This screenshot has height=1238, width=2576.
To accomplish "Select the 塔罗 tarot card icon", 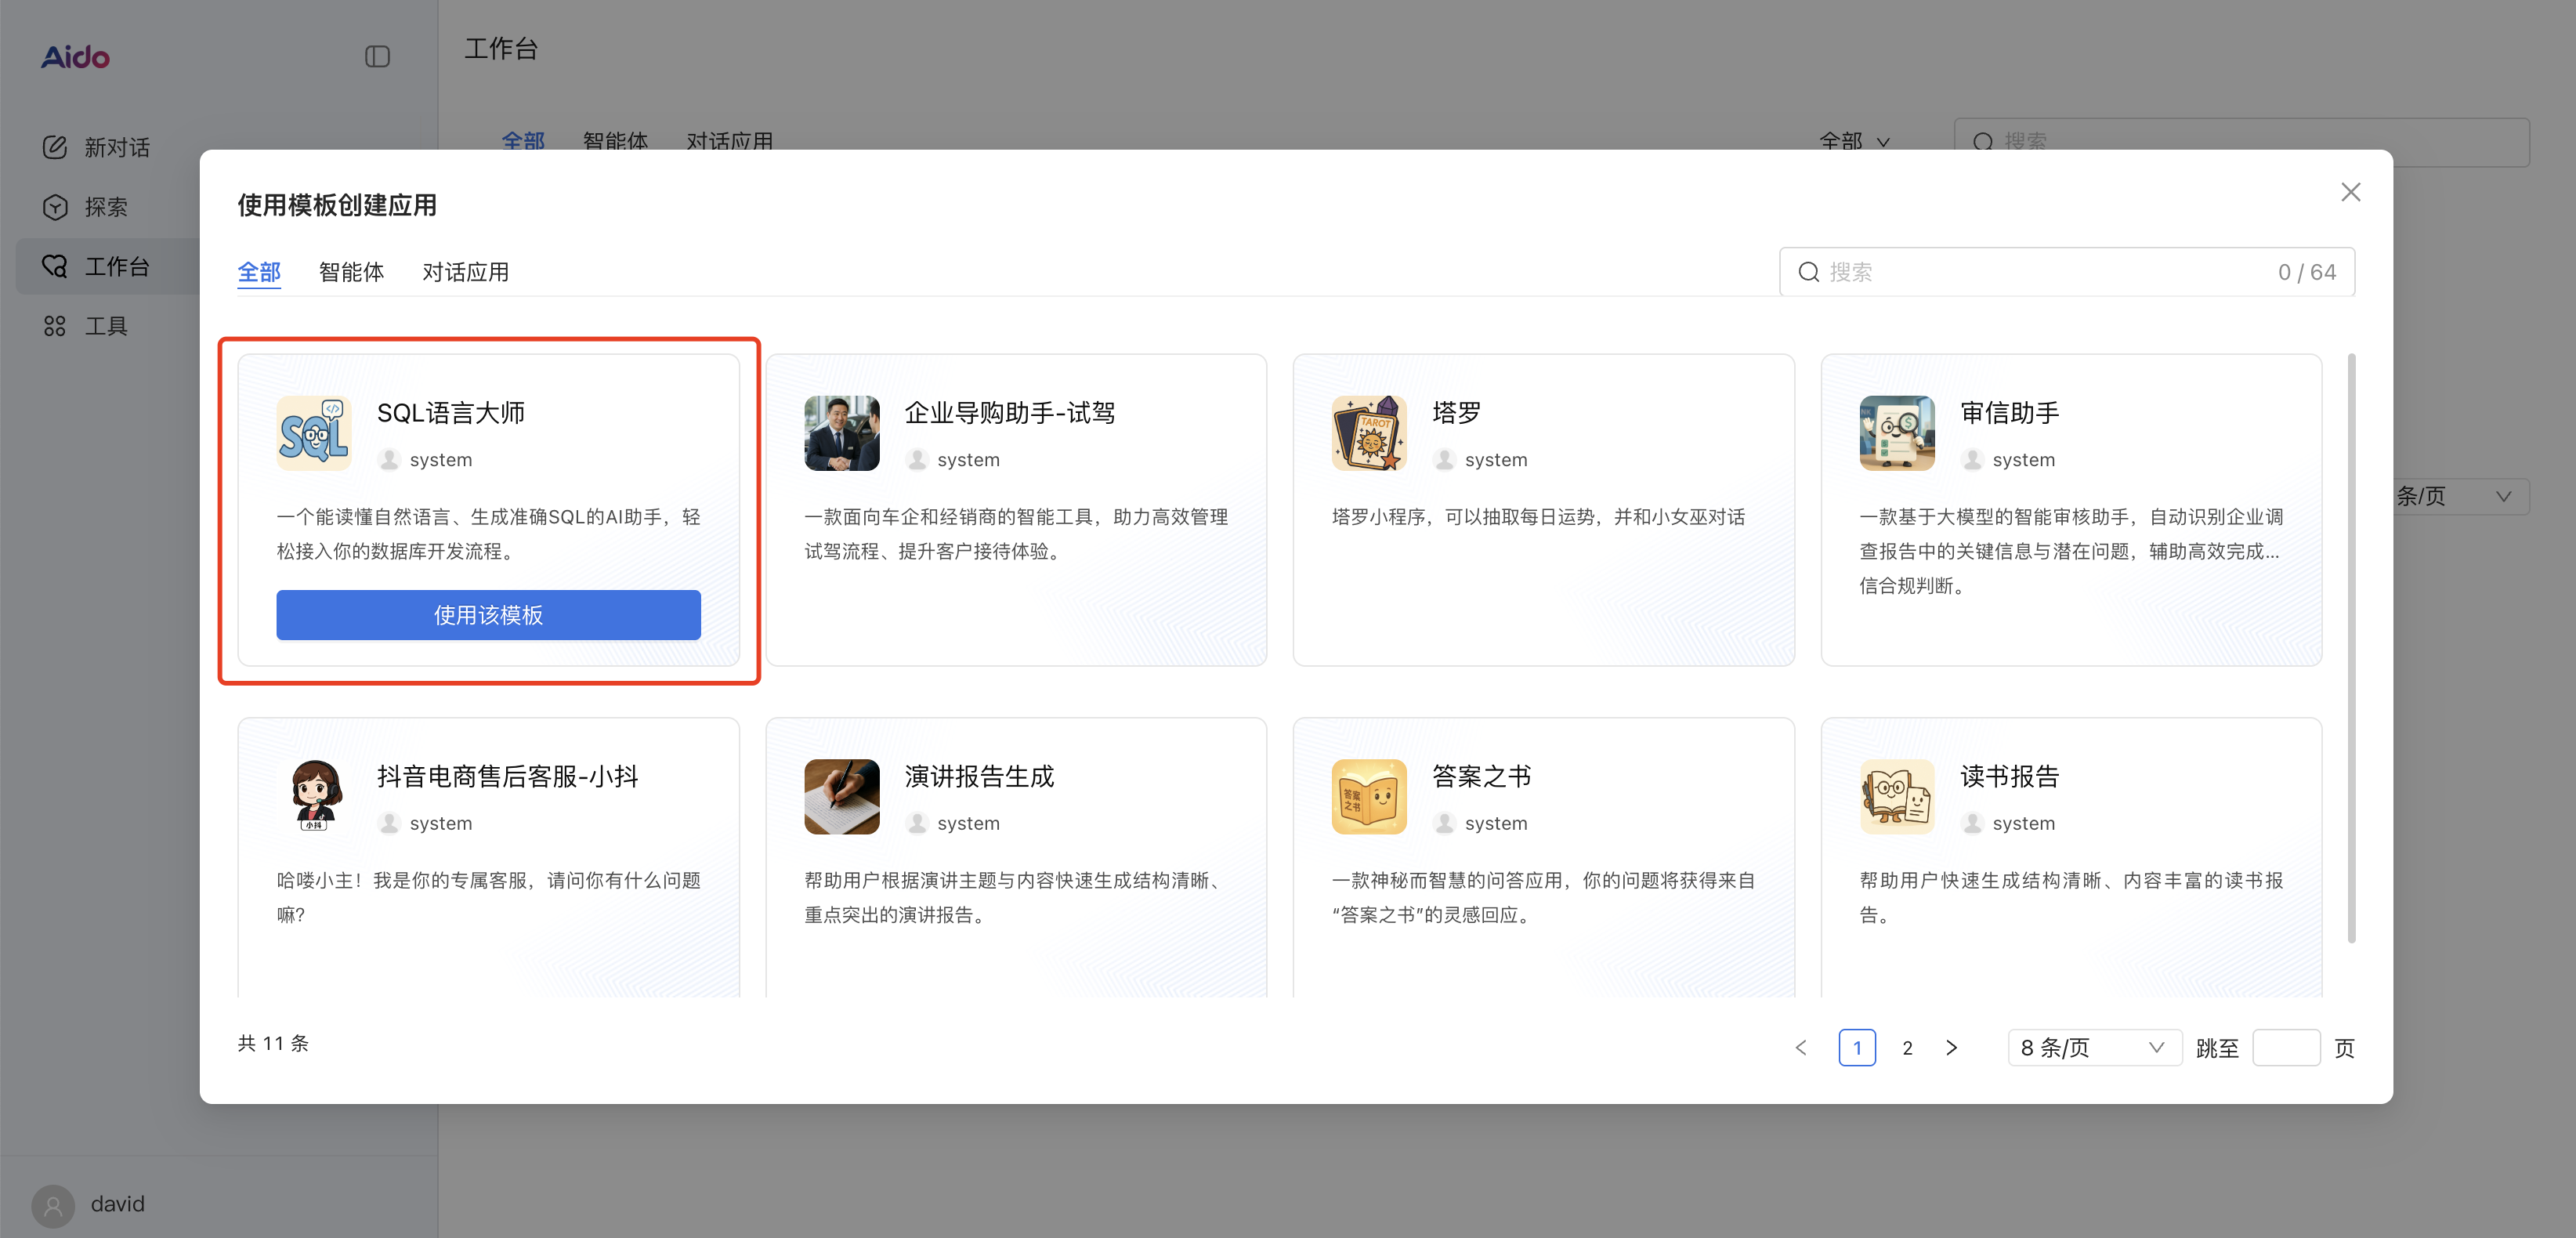I will (1369, 433).
